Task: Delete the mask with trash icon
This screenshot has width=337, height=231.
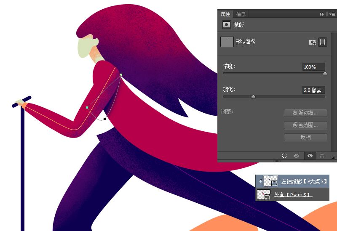Action: coord(322,156)
